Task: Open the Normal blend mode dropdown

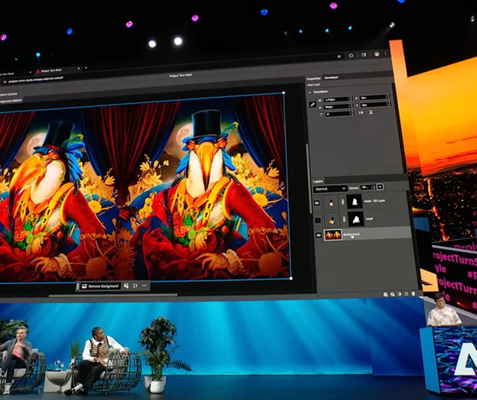Action: [330, 188]
